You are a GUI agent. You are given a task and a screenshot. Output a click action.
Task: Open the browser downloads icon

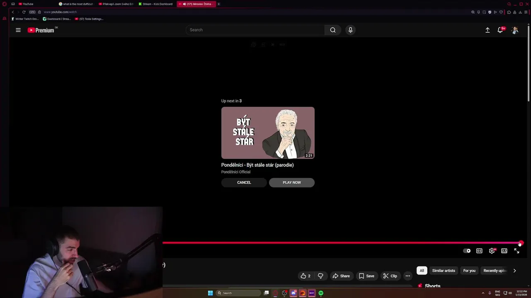520,12
